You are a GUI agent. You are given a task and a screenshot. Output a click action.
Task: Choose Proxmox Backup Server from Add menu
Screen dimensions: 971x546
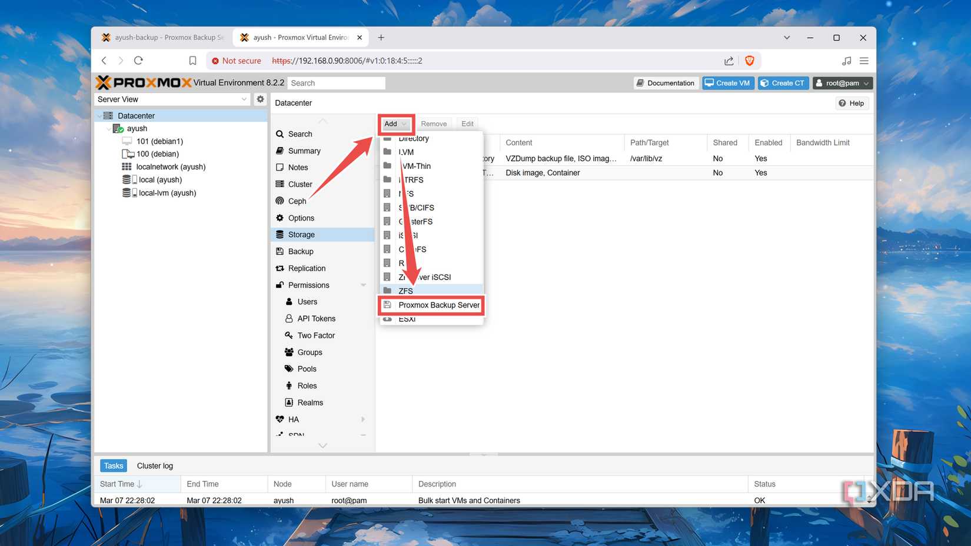tap(432, 305)
